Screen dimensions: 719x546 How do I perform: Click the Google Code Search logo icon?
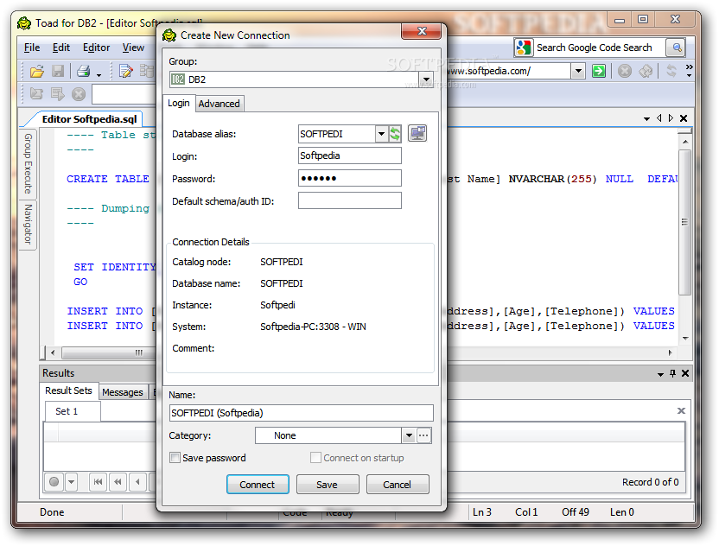point(524,48)
